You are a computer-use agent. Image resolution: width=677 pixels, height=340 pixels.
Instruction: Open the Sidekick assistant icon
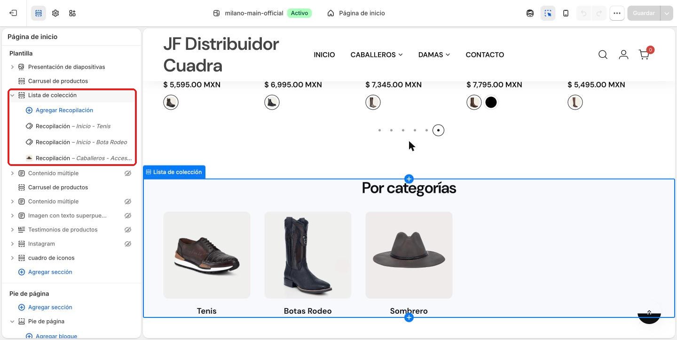coord(530,13)
